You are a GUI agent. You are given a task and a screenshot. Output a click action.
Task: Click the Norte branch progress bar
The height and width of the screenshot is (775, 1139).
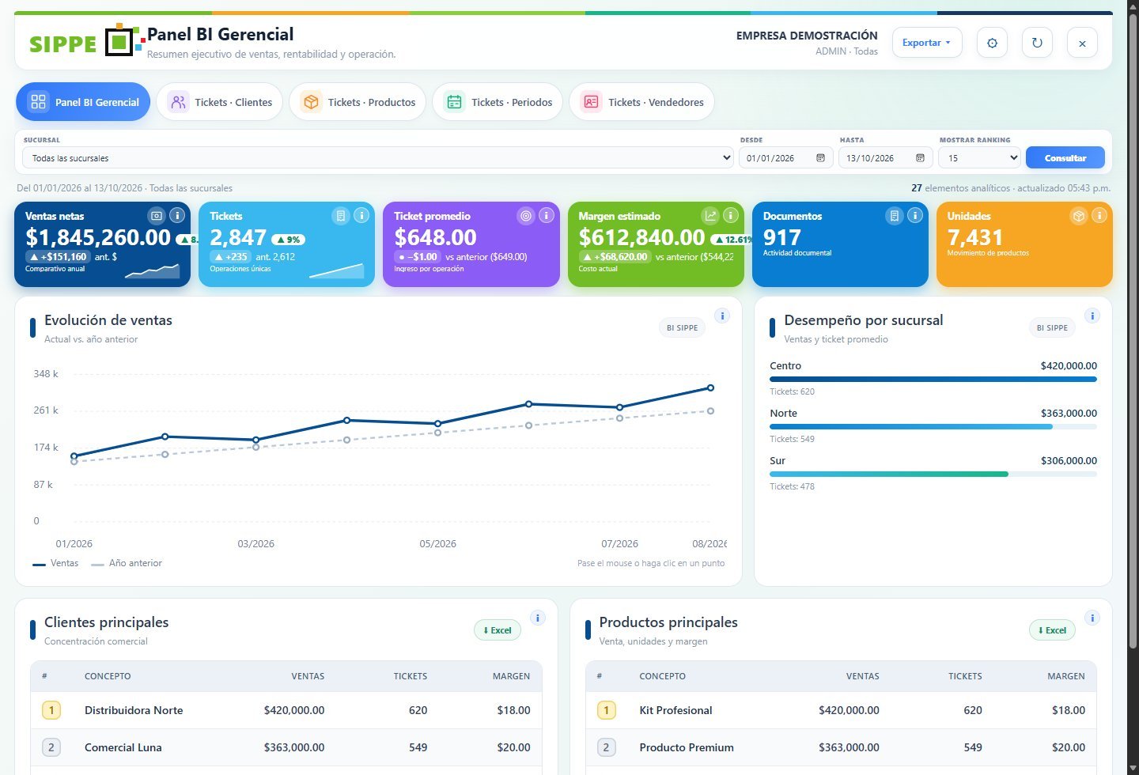[x=933, y=427]
